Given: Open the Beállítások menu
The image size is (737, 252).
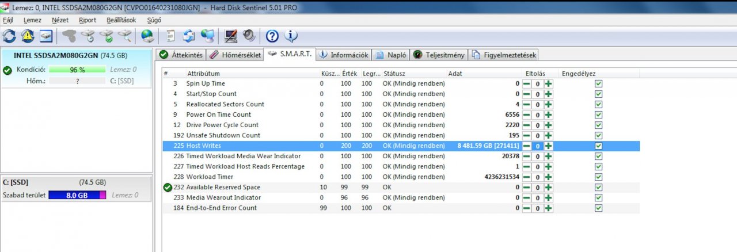Looking at the screenshot, I should pyautogui.click(x=121, y=20).
